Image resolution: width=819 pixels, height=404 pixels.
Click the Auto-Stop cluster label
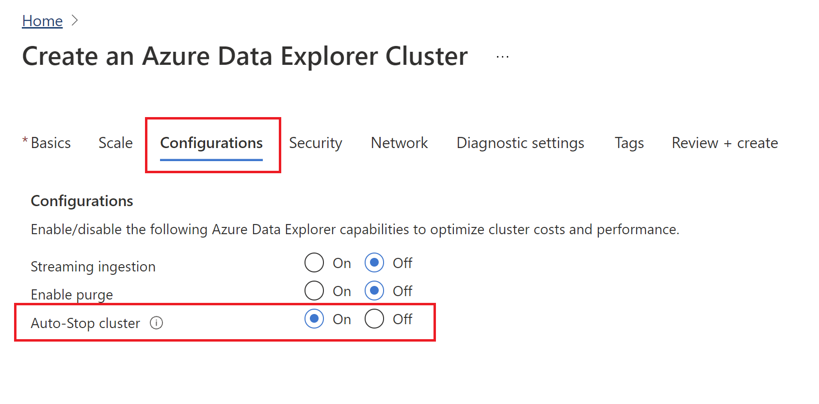pos(85,323)
